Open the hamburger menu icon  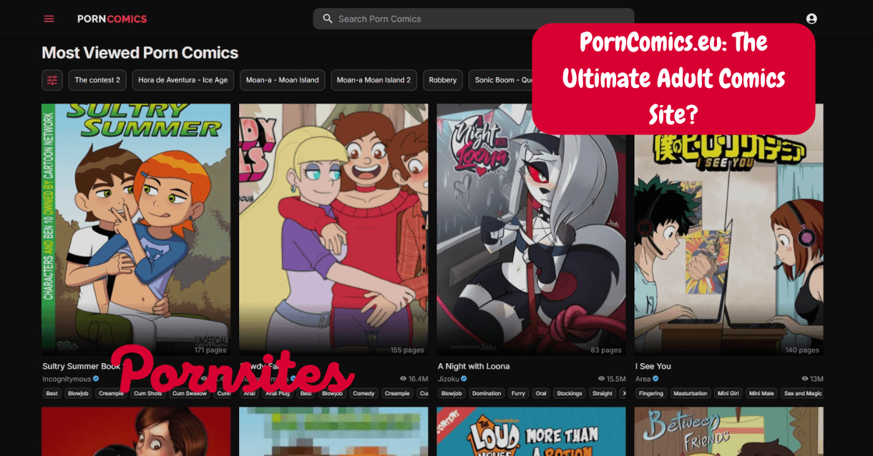(x=48, y=19)
